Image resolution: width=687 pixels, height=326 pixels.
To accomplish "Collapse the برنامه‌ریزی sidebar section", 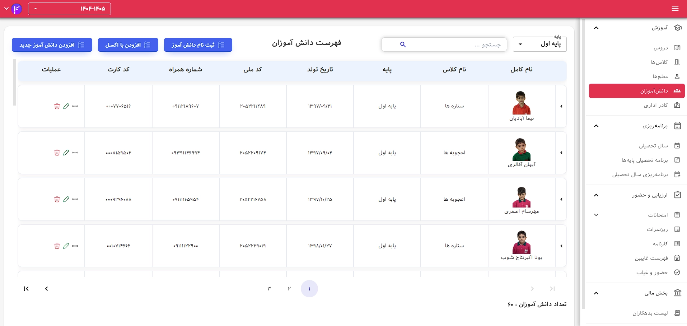I will (596, 126).
